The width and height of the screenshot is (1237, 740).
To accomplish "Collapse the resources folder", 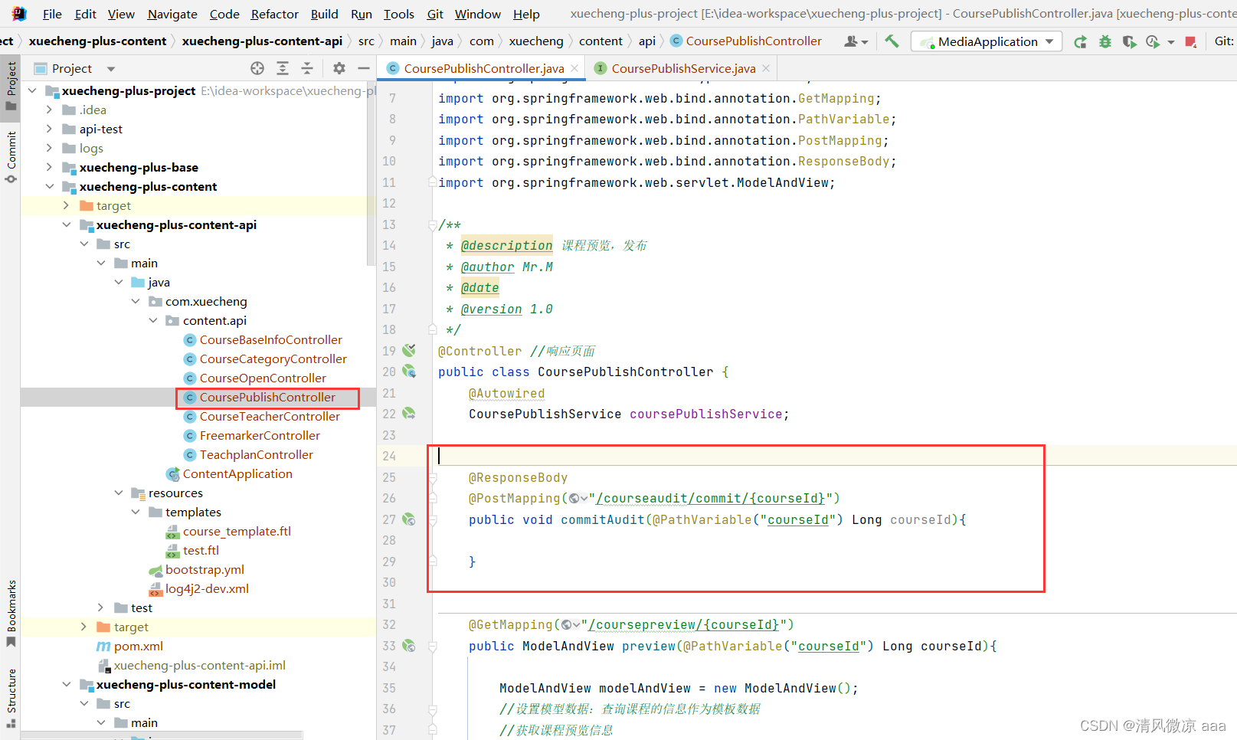I will pyautogui.click(x=119, y=493).
